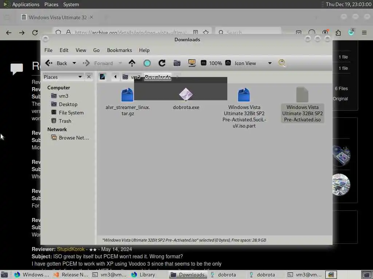This screenshot has height=279, width=373.
Task: Click the file search magnifier icon
Action: pyautogui.click(x=282, y=63)
